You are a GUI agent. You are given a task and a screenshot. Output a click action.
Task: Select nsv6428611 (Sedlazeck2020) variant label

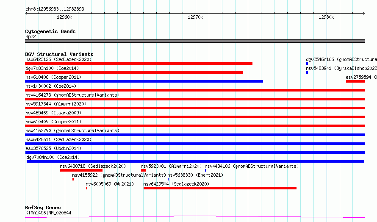(58, 139)
